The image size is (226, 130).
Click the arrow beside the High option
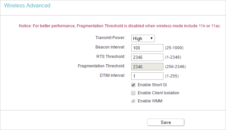click(152, 38)
